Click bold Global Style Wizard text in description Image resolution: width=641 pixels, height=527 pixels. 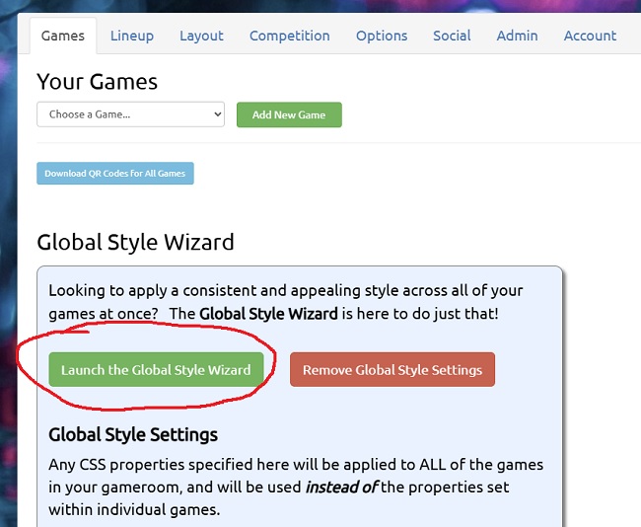[x=268, y=314]
